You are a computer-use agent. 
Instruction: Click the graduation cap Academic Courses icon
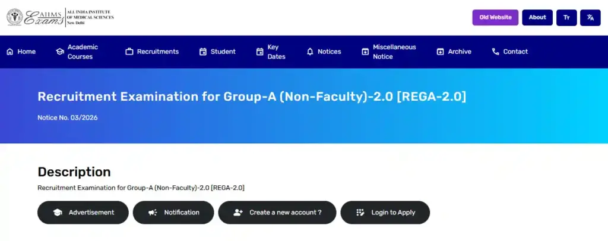point(59,52)
